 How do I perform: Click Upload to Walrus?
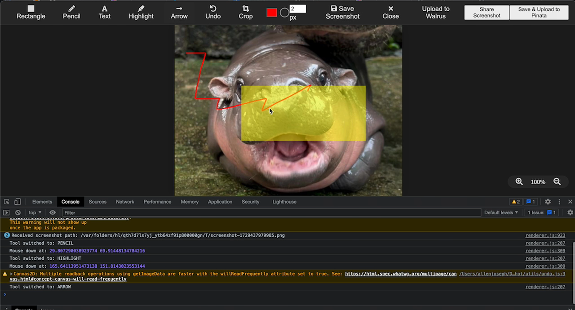tap(436, 12)
